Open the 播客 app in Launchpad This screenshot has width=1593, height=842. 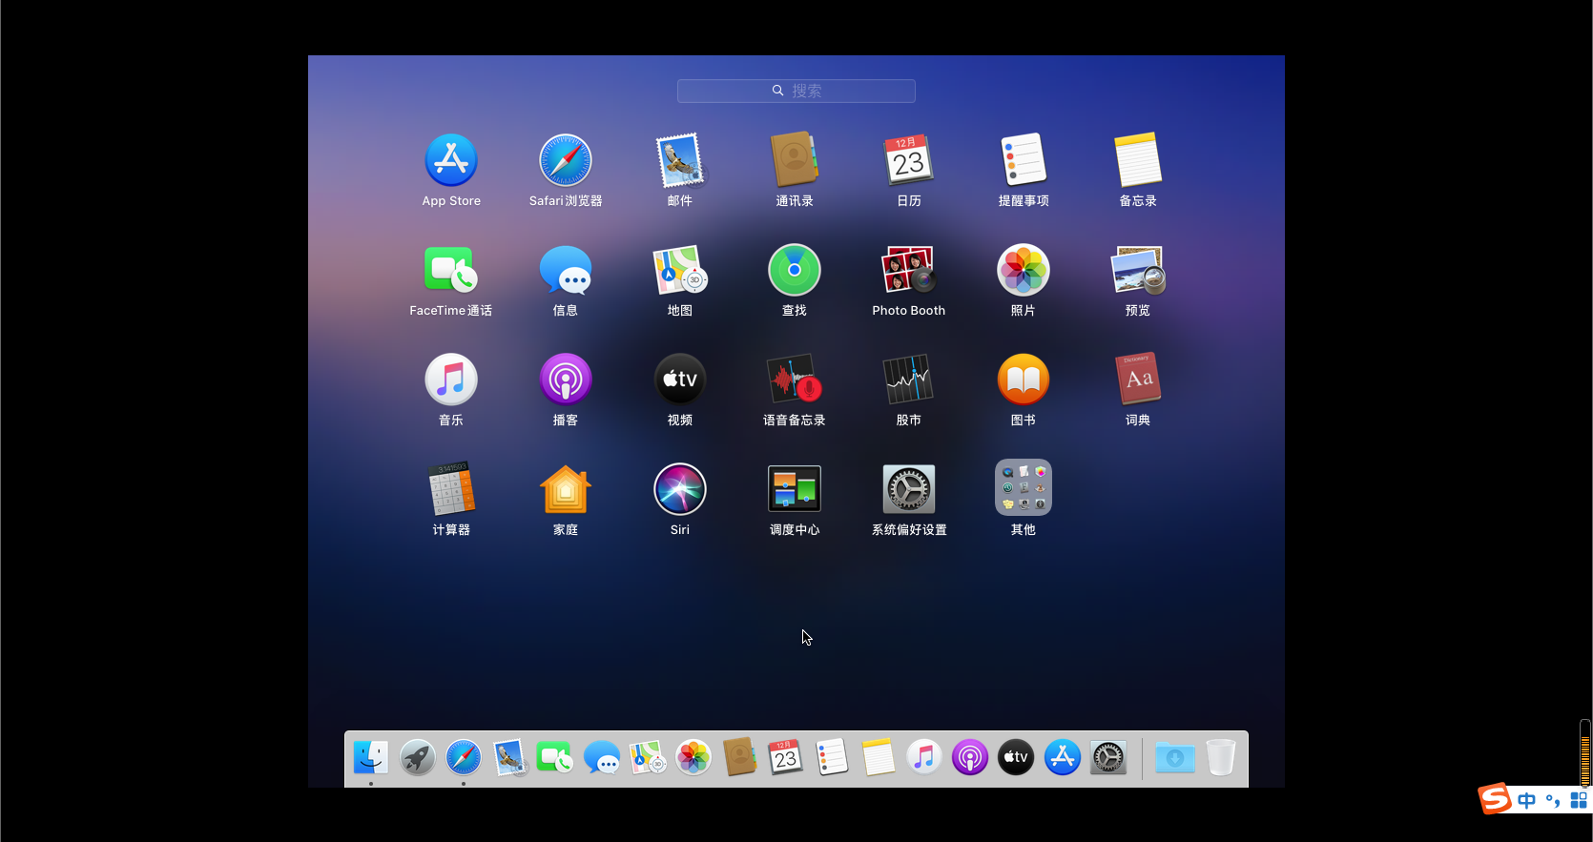[x=566, y=380]
